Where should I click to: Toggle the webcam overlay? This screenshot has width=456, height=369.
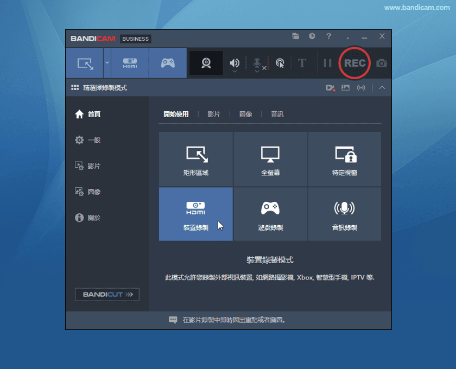(x=206, y=63)
